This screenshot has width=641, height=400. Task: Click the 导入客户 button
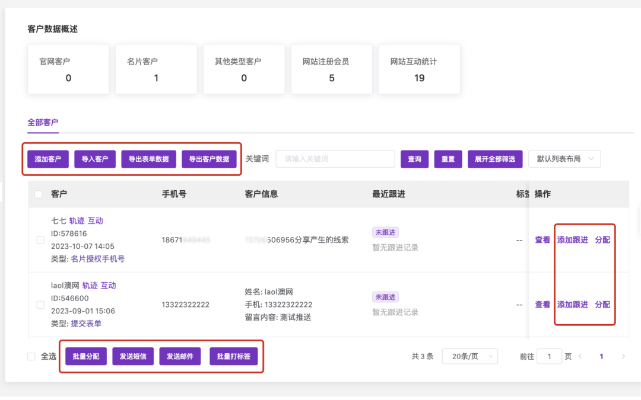(95, 159)
